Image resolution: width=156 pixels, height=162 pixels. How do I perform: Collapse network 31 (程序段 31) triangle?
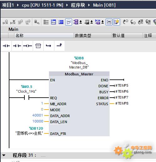pyautogui.click(x=4, y=155)
